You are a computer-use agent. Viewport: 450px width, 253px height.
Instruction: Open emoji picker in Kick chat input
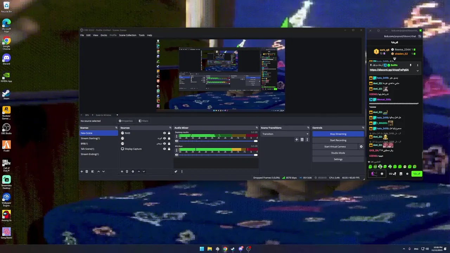(382, 174)
